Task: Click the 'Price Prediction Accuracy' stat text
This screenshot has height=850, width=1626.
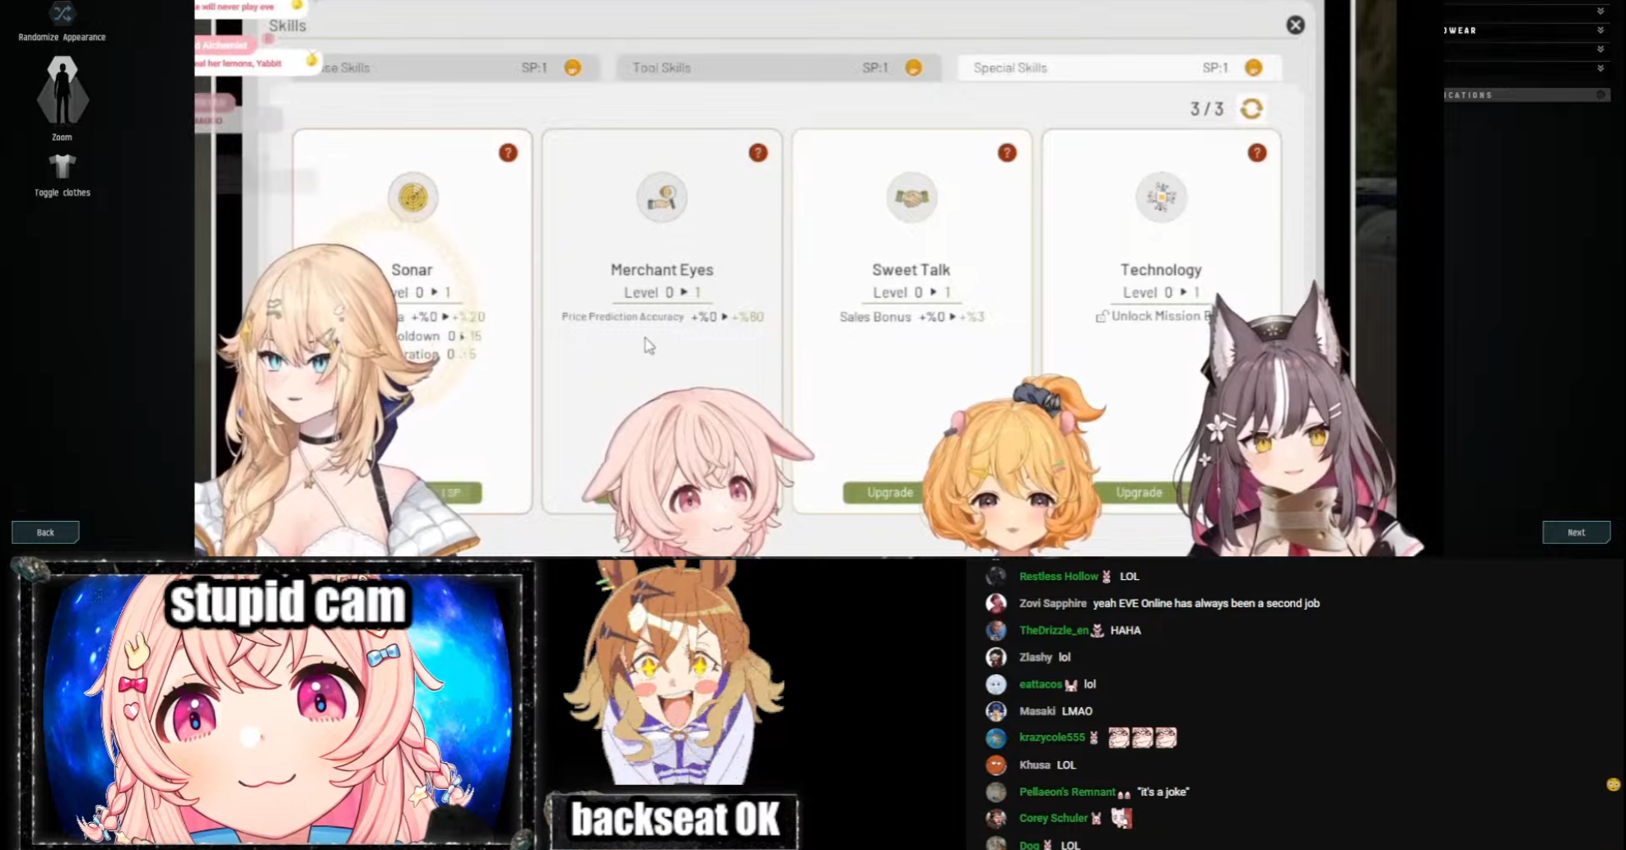Action: point(622,317)
